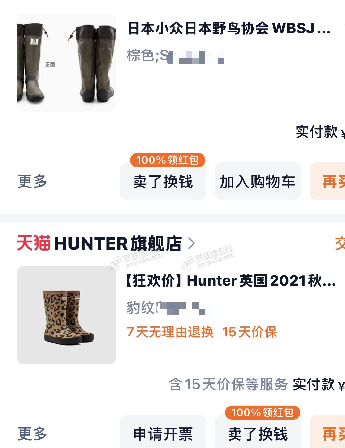This screenshot has width=345, height=448.
Task: Tap the 15天价保 service tag
Action: click(249, 332)
